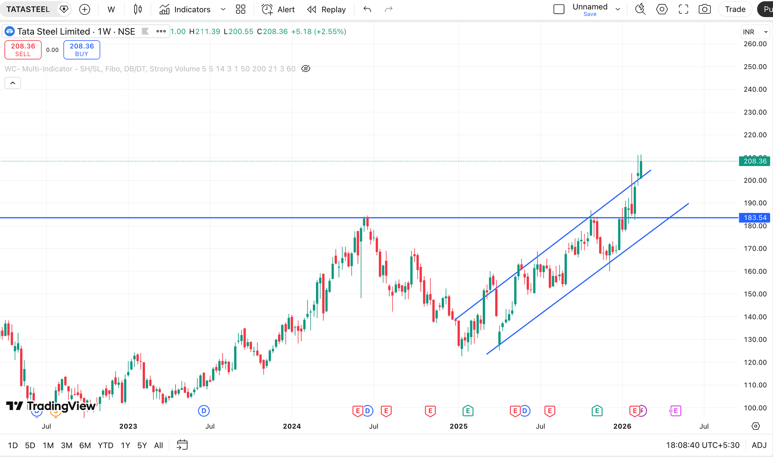Image resolution: width=773 pixels, height=457 pixels.
Task: Enter fullscreen mode
Action: 683,9
